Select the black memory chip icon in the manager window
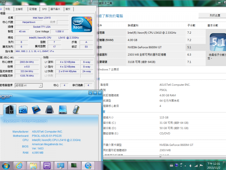The height and width of the screenshot is (170, 226). click(x=49, y=109)
